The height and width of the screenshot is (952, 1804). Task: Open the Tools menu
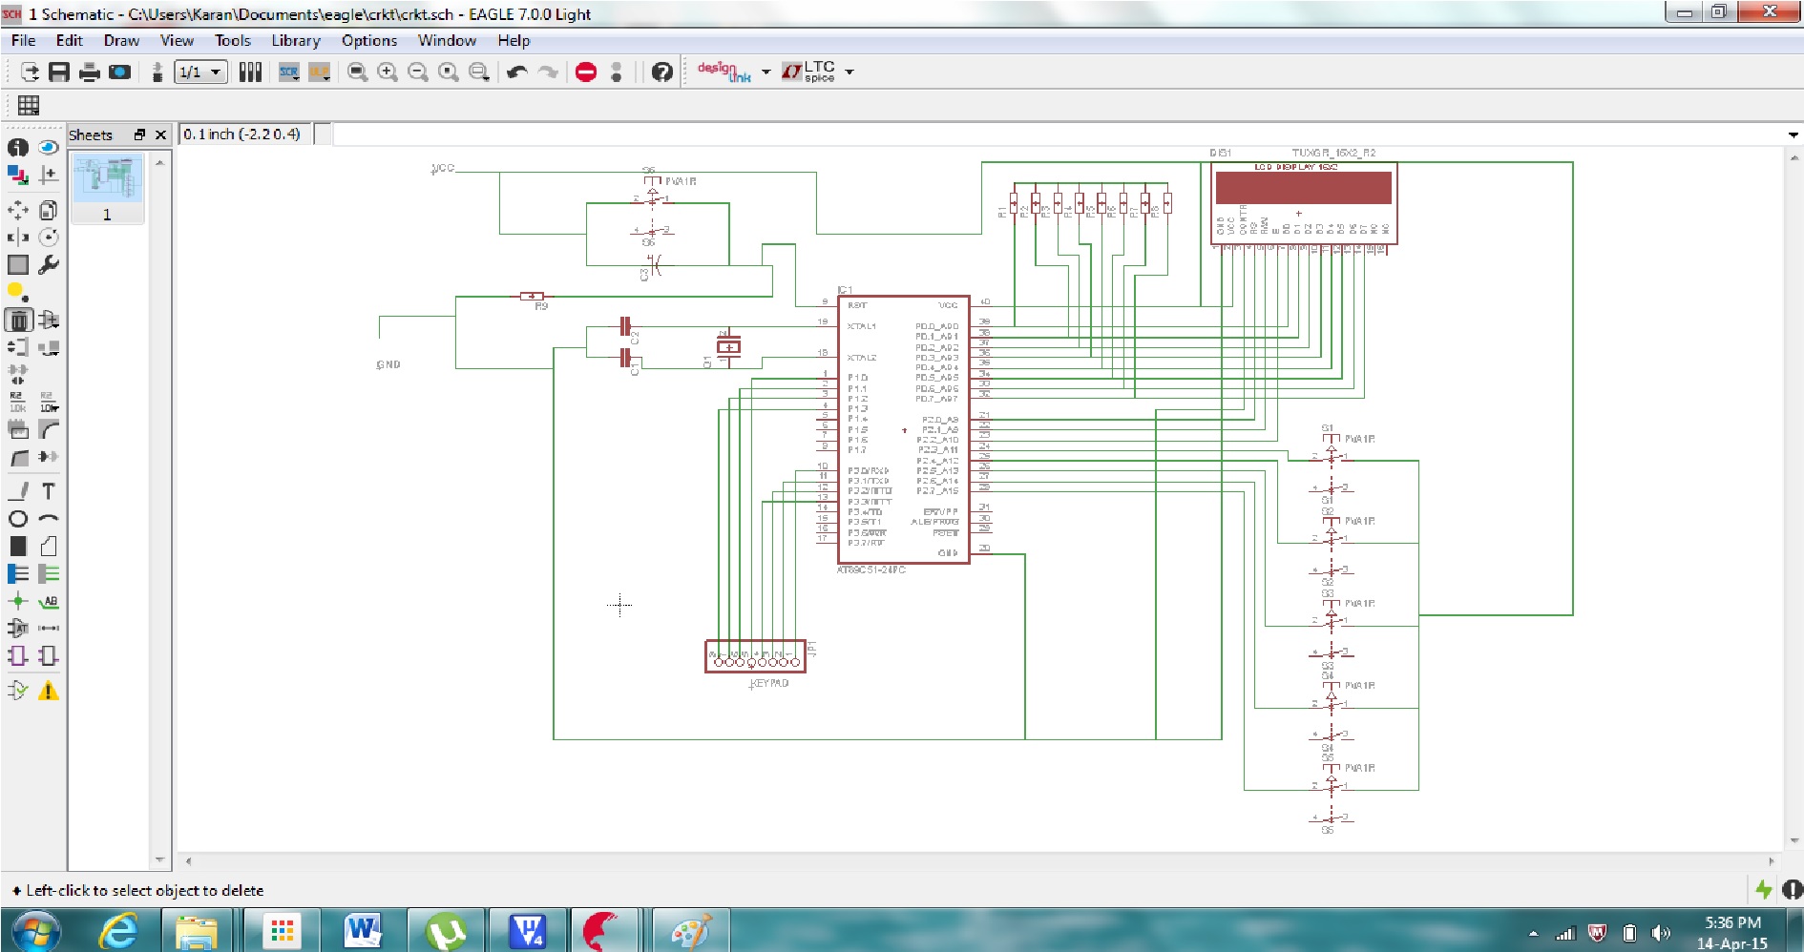point(232,40)
